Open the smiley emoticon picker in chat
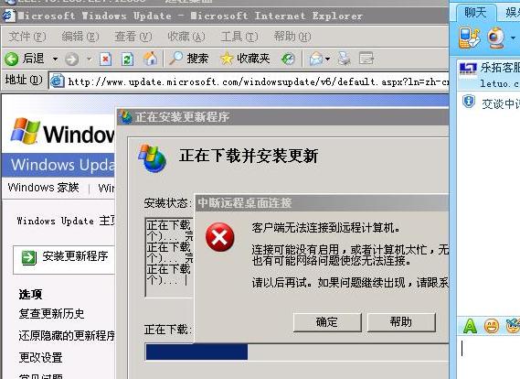 coord(492,326)
